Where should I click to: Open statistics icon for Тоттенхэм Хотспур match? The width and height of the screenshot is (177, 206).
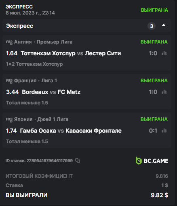point(164,53)
